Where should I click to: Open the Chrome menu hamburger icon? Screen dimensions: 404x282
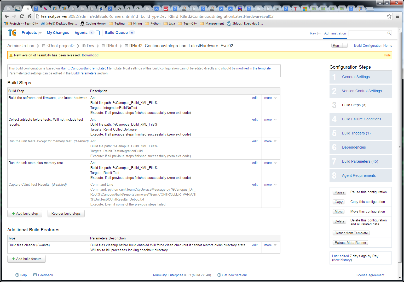(397, 16)
